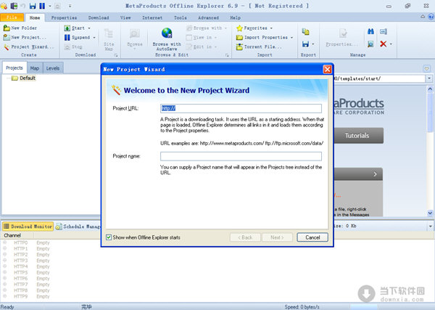This screenshot has height=310, width=435.
Task: Switch to the Tools ribbon tab
Action: click(181, 17)
